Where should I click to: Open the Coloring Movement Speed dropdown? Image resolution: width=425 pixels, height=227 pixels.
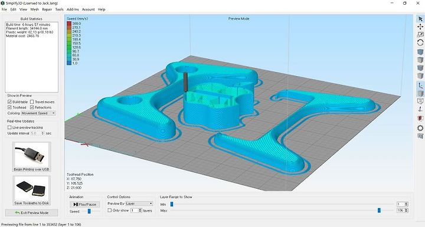[38, 113]
